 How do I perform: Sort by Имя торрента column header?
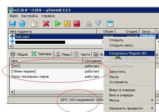point(53,32)
